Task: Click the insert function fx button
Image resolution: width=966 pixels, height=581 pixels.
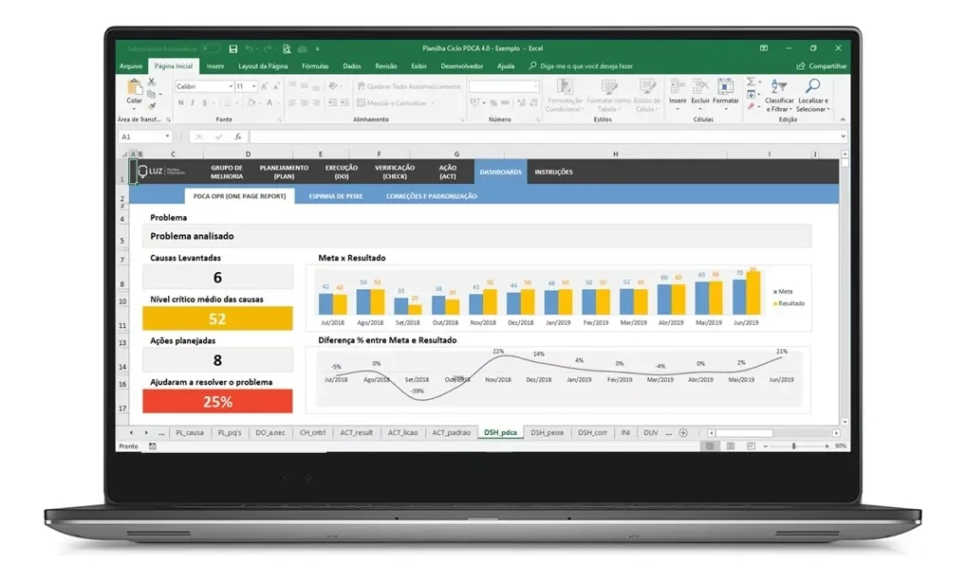Action: click(x=238, y=136)
